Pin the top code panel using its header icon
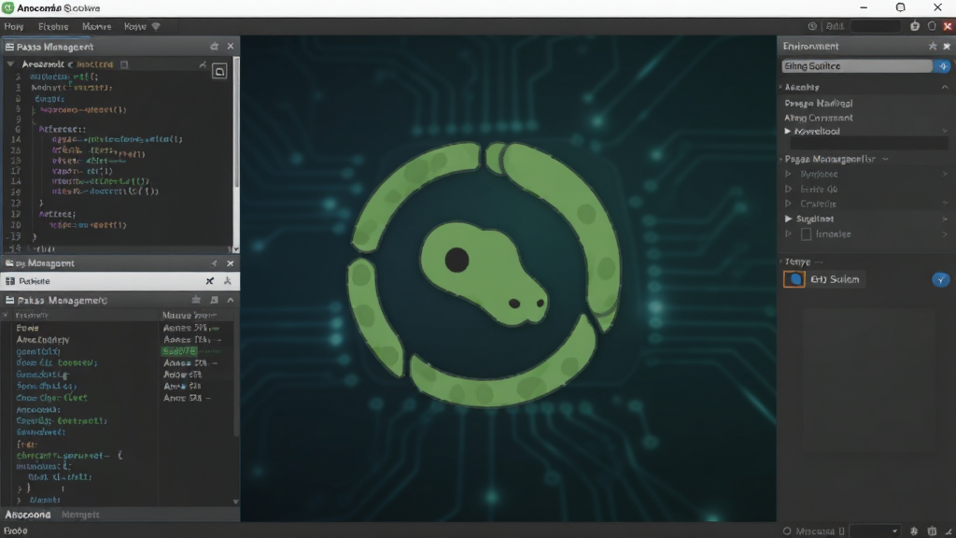This screenshot has width=956, height=538. (214, 47)
